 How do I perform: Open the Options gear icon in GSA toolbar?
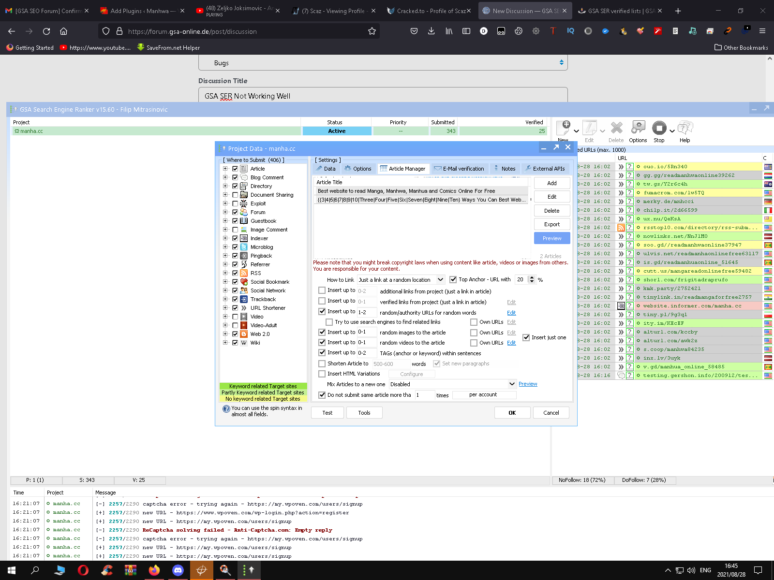point(638,128)
